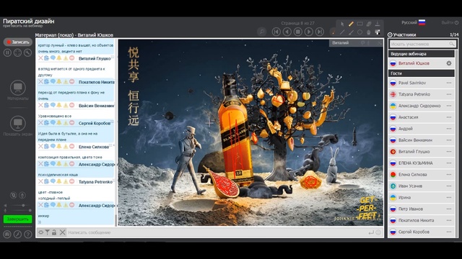Open options menu for Анастасия
The image size is (462, 259).
[x=449, y=117]
